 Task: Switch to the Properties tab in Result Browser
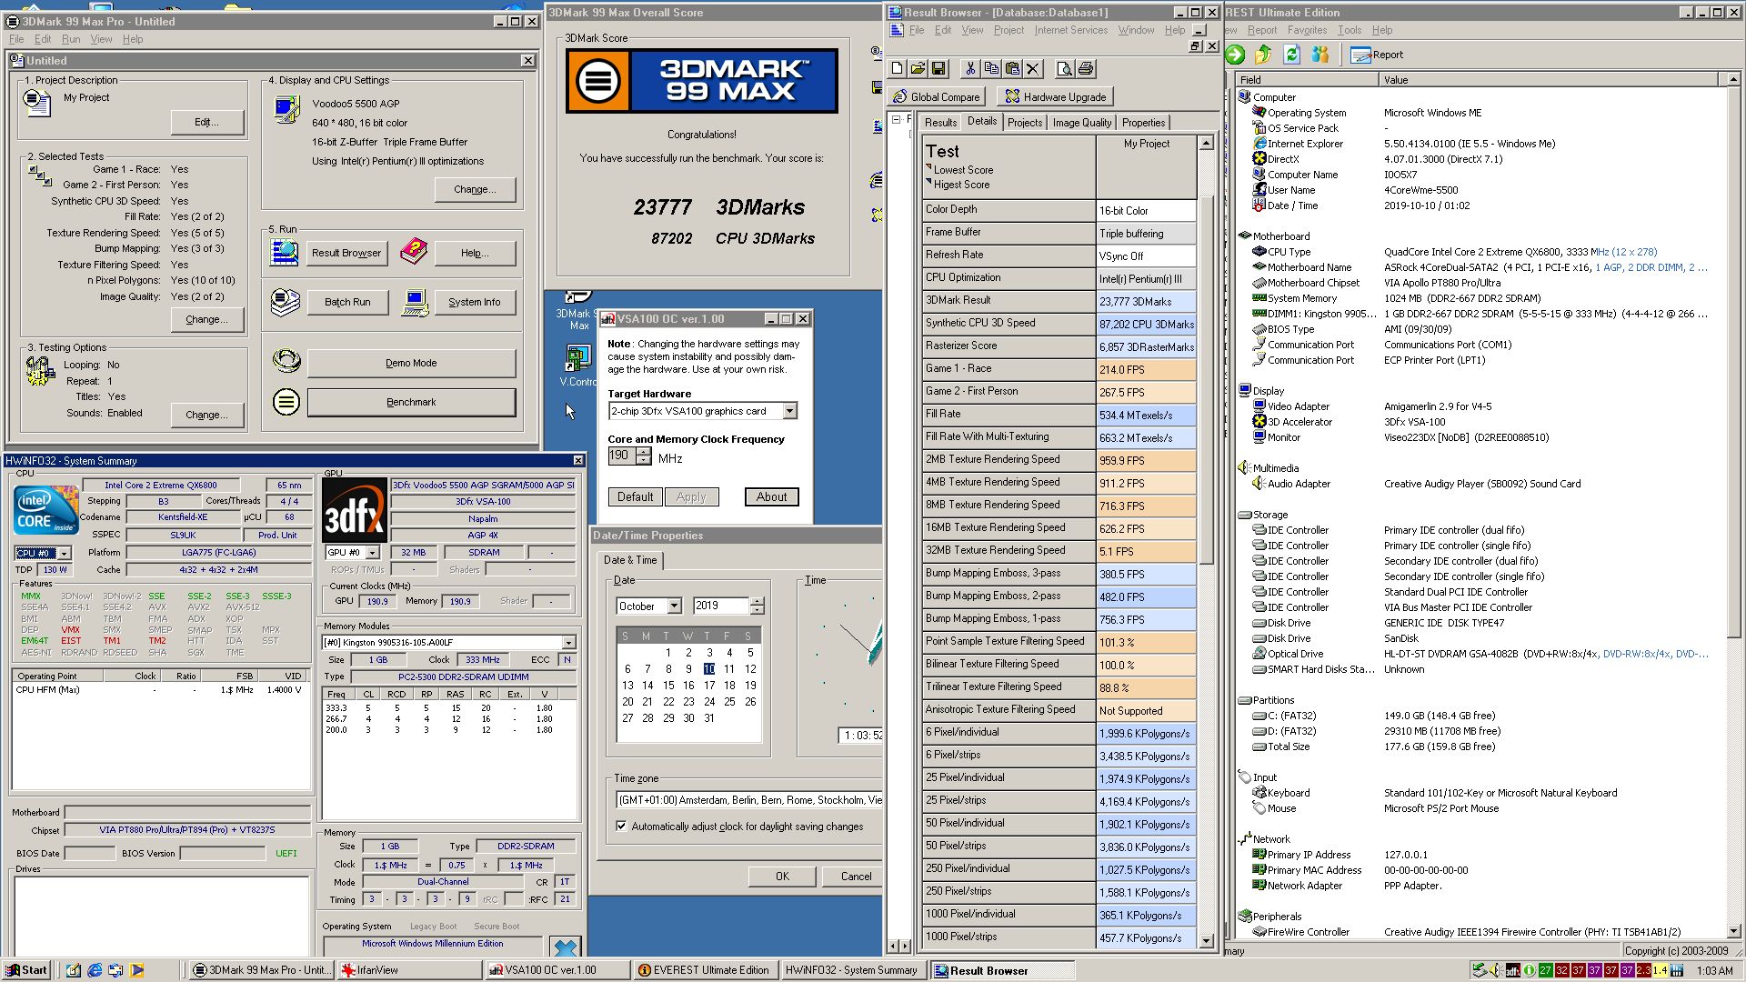(1143, 122)
